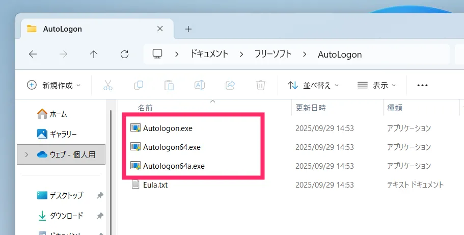Viewport: 464px width, 235px height.
Task: Open the three-dot more options menu
Action: click(x=422, y=85)
